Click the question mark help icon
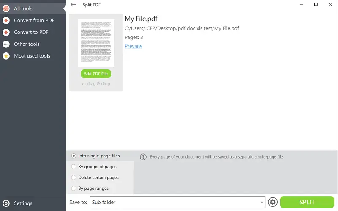 (143, 157)
